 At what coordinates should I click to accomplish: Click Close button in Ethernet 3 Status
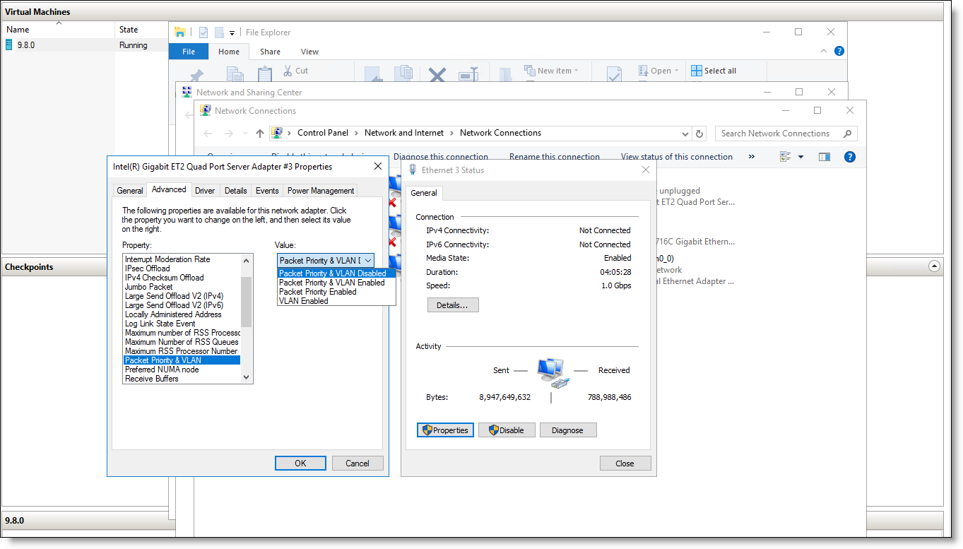click(625, 464)
